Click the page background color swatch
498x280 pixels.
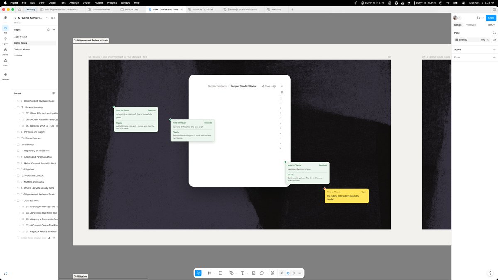pos(457,40)
